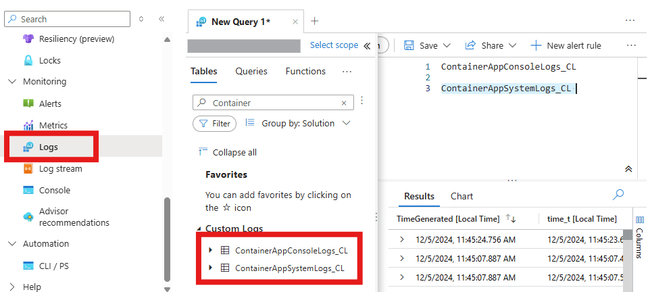This screenshot has height=292, width=650.
Task: Open Alerts under Monitoring
Action: (x=50, y=103)
